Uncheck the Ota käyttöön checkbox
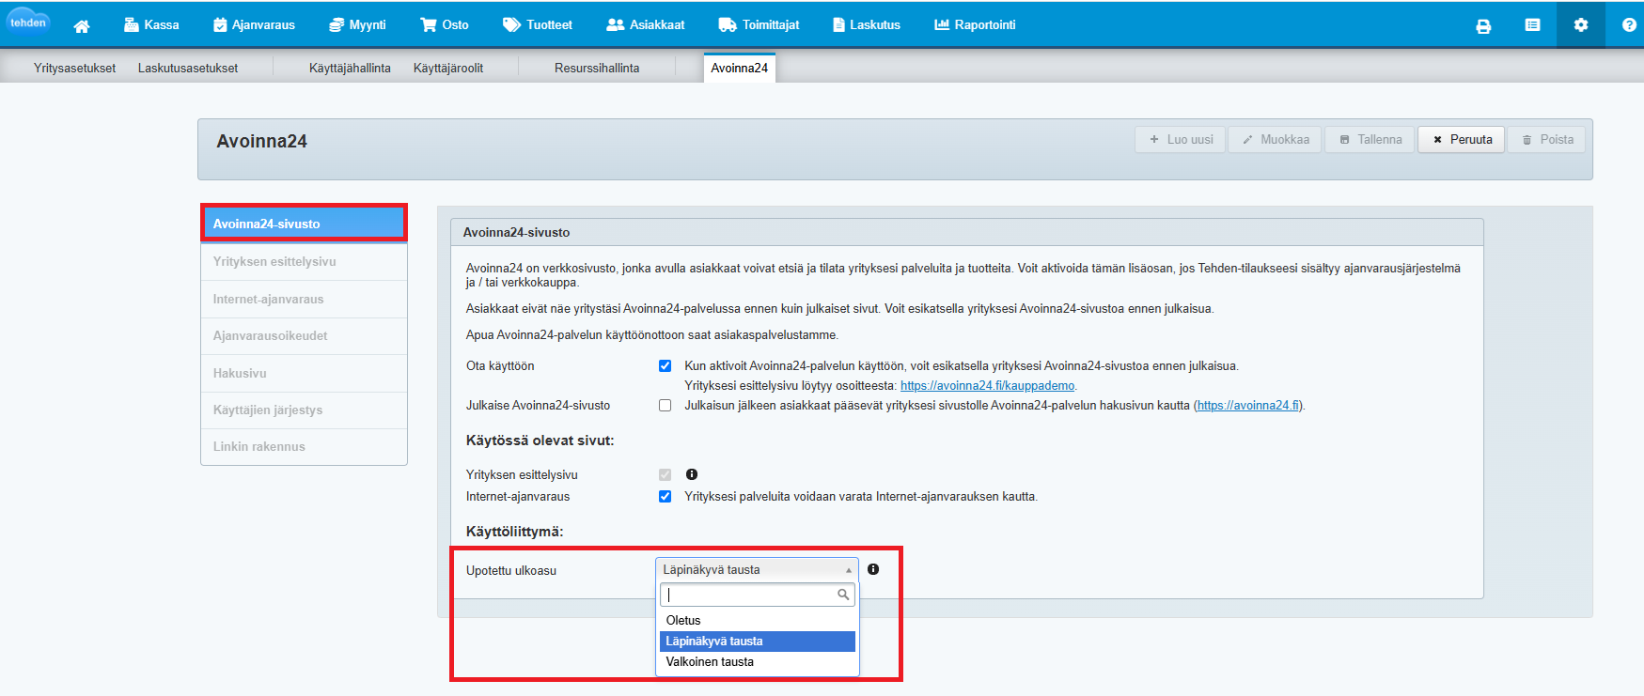The image size is (1644, 696). [x=665, y=366]
